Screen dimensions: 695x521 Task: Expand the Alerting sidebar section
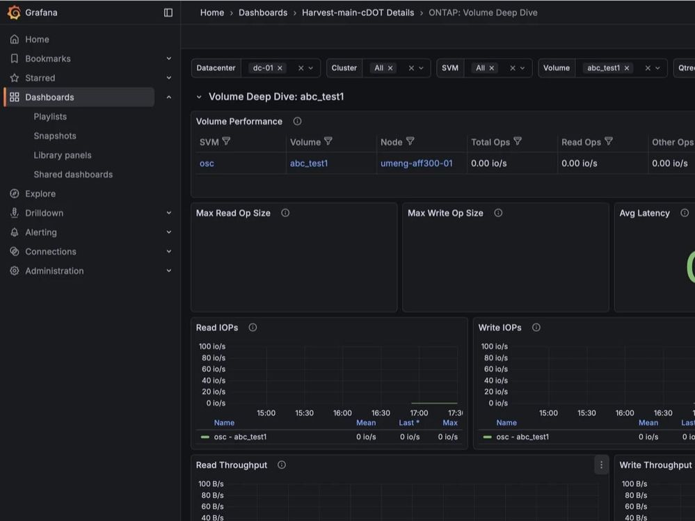point(169,232)
